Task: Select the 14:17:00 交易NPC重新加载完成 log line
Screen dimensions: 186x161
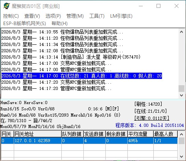Action: 57,63
